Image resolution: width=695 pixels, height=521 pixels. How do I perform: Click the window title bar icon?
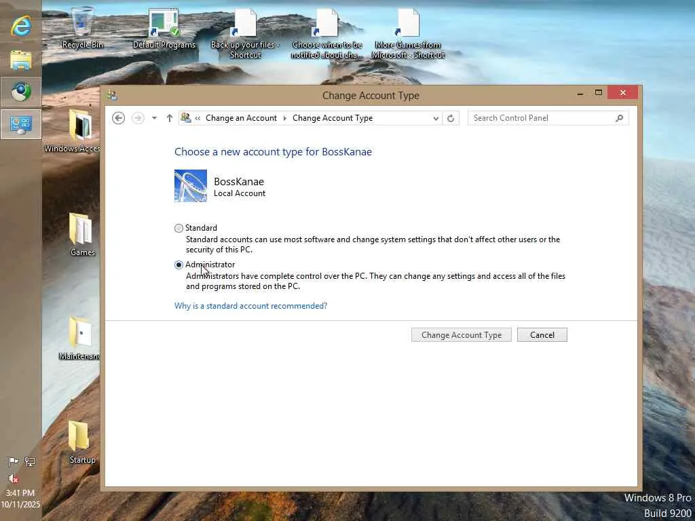[x=112, y=95]
